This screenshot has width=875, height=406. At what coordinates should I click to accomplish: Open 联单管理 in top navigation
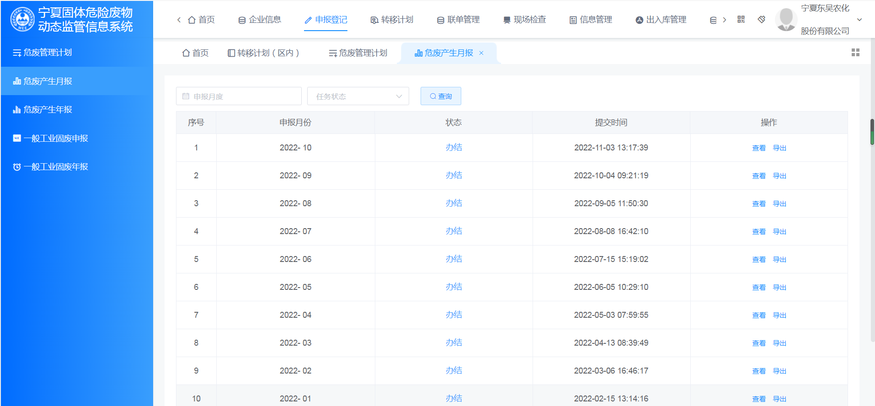point(458,20)
